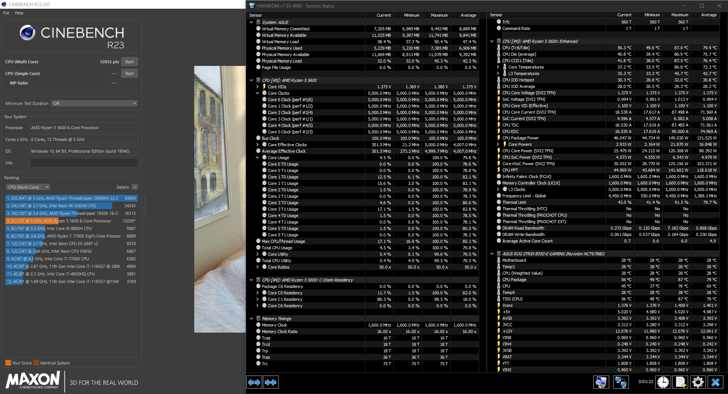Image resolution: width=728 pixels, height=394 pixels.
Task: Click into the Info text field in Cinebench
Action: click(x=84, y=163)
